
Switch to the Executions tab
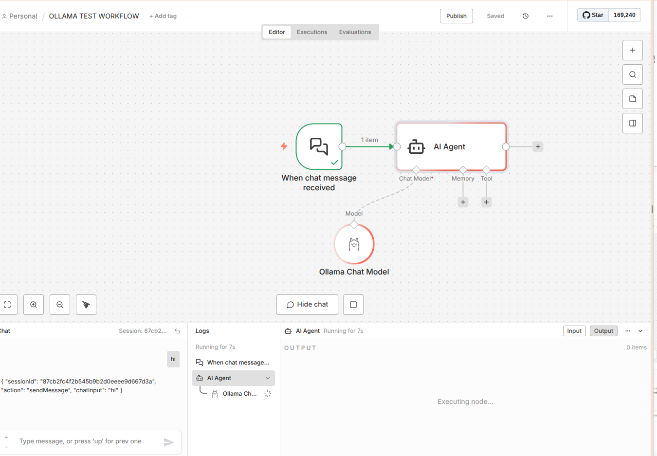point(312,32)
